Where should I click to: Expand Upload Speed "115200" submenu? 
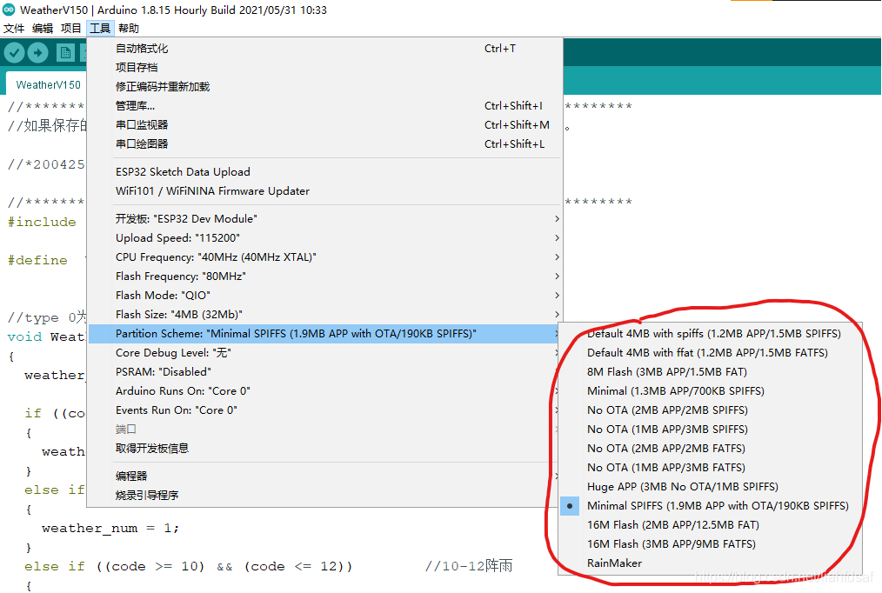(x=325, y=237)
